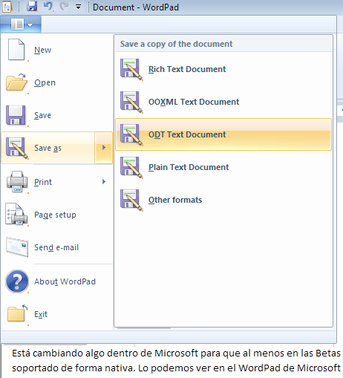Click the open folder icon for Open
Screen dimensions: 343x378
point(16,82)
